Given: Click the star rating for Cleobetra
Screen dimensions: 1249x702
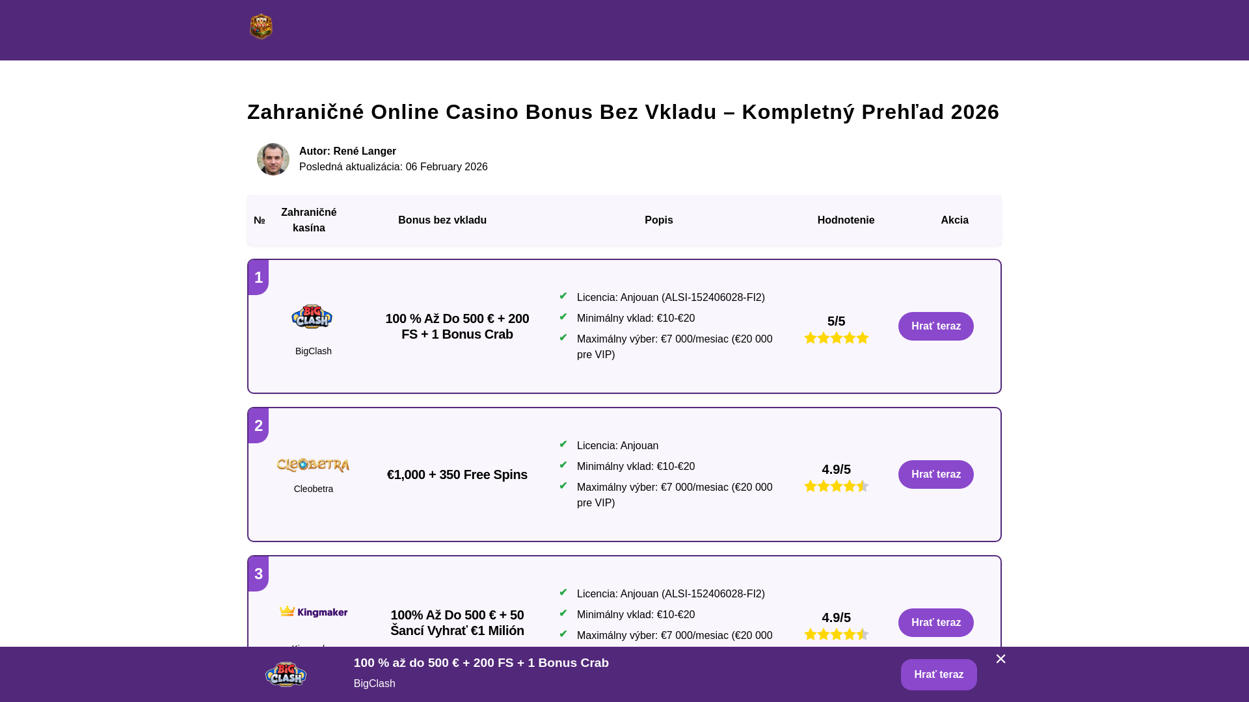Looking at the screenshot, I should (x=837, y=486).
